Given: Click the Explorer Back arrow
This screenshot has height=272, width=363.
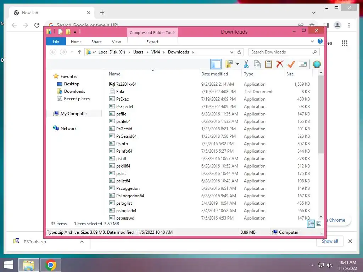Looking at the screenshot, I should 53,52.
